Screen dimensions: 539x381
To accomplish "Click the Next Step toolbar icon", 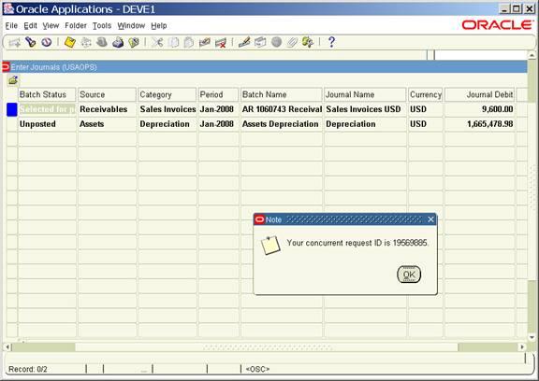I will coord(86,43).
